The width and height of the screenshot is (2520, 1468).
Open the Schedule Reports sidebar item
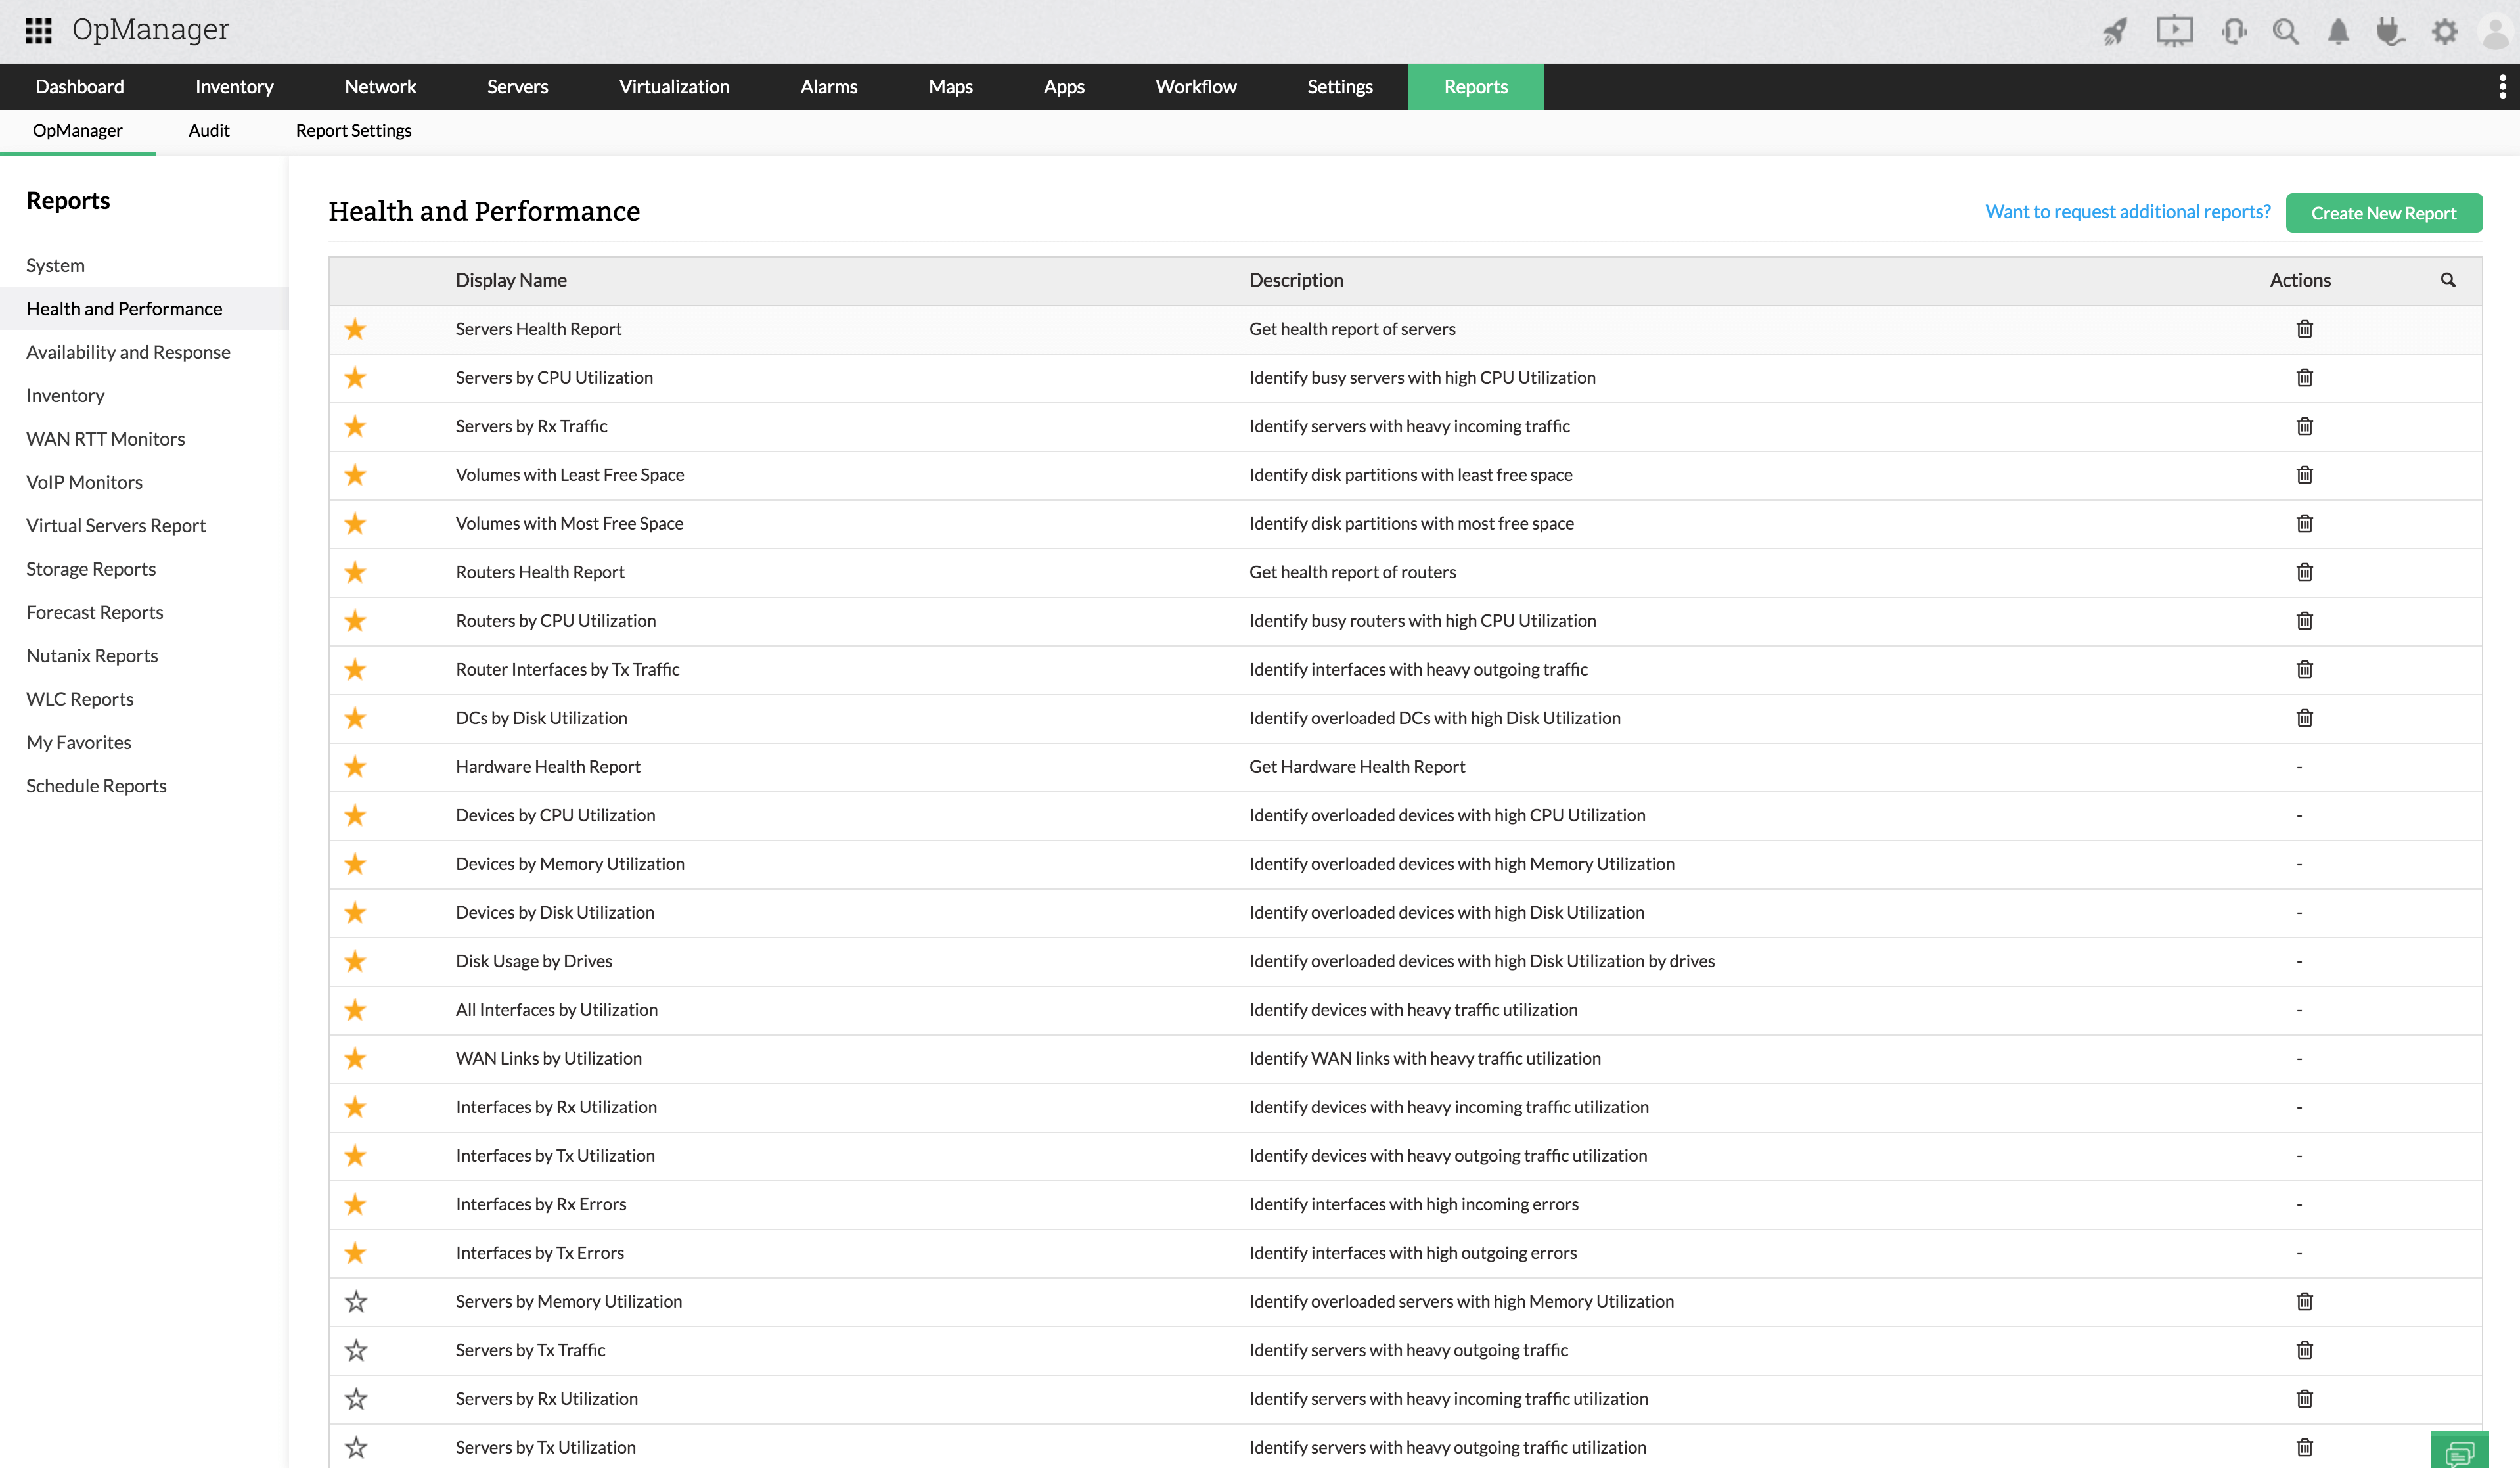click(96, 785)
